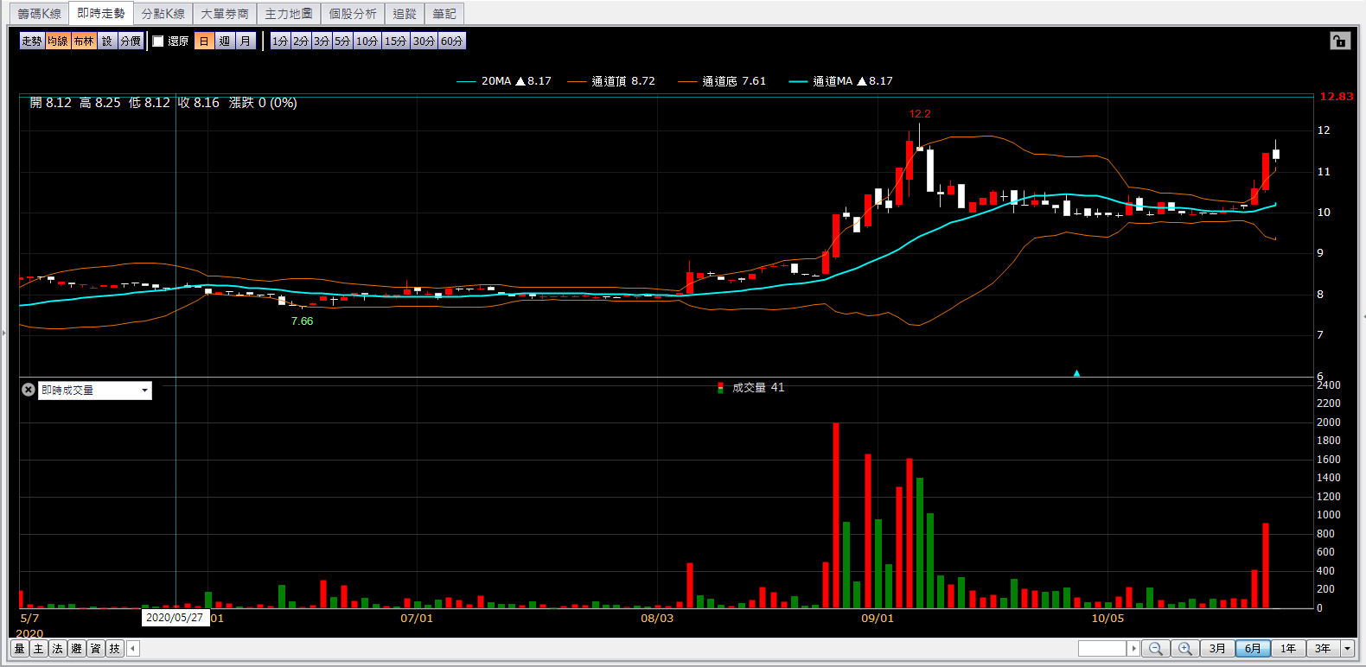Toggle the 走勢 chart mode button

32,41
